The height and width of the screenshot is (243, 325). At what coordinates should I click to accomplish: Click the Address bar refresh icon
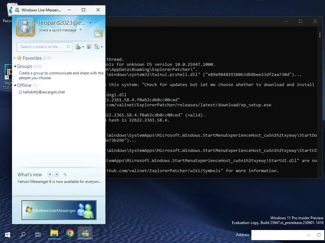319,235
